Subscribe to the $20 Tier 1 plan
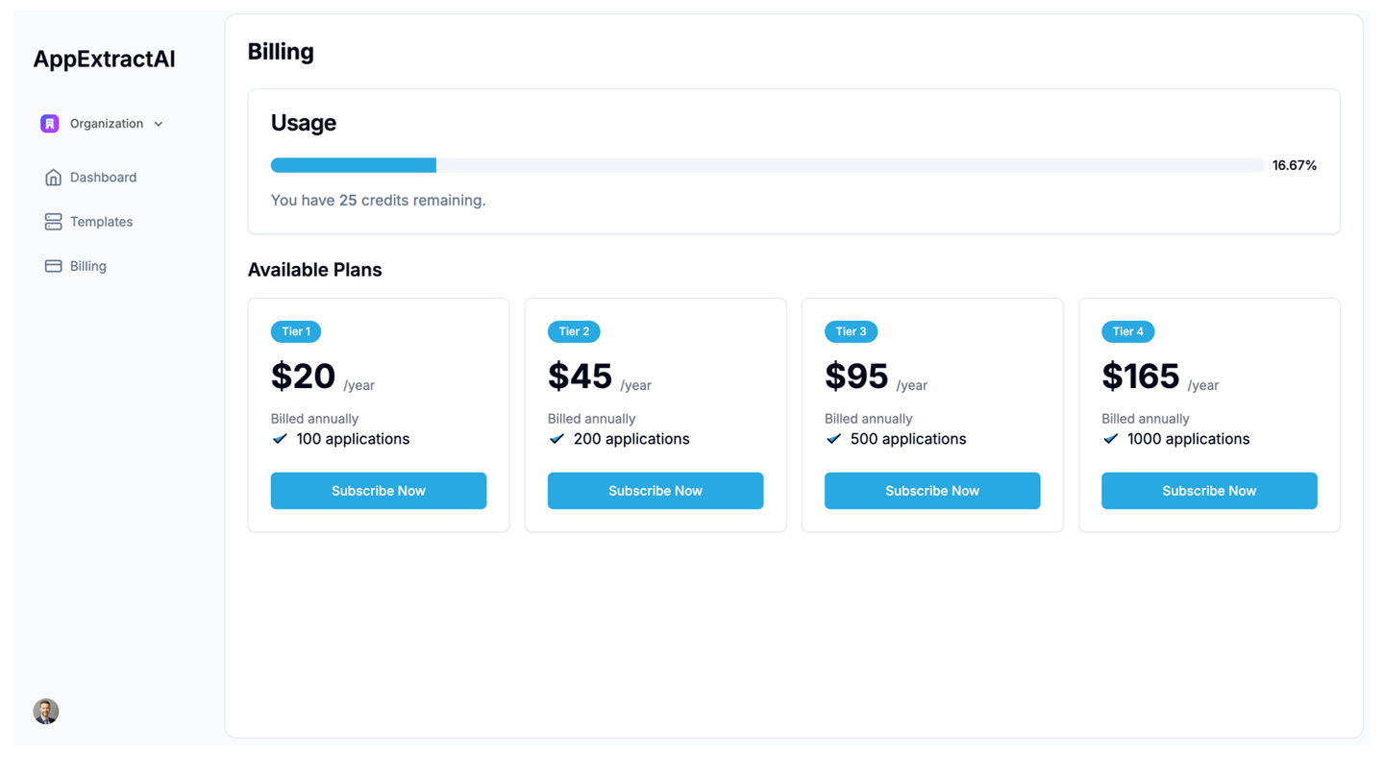The width and height of the screenshot is (1384, 778). (x=378, y=491)
